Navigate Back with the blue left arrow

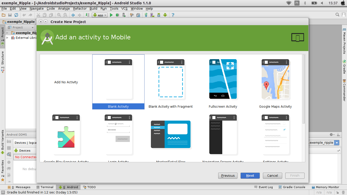(73, 15)
